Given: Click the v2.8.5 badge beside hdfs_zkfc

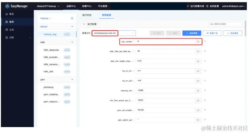Looking at the screenshot, I should click(x=67, y=72).
